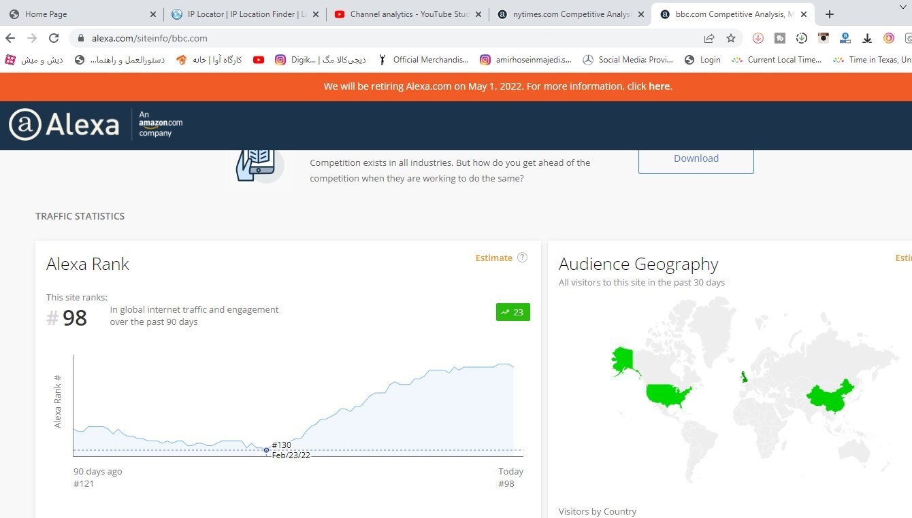The height and width of the screenshot is (518, 912).
Task: Click United Kingdom on the map
Action: pos(744,377)
